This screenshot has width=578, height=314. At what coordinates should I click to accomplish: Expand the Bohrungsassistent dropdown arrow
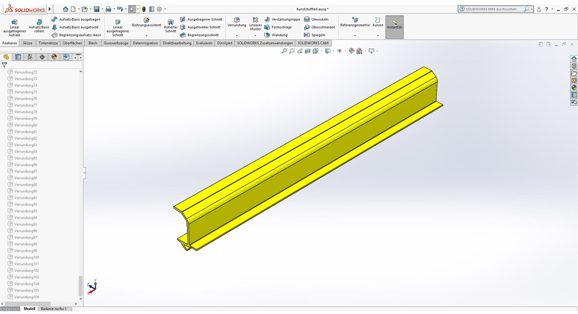tap(146, 36)
